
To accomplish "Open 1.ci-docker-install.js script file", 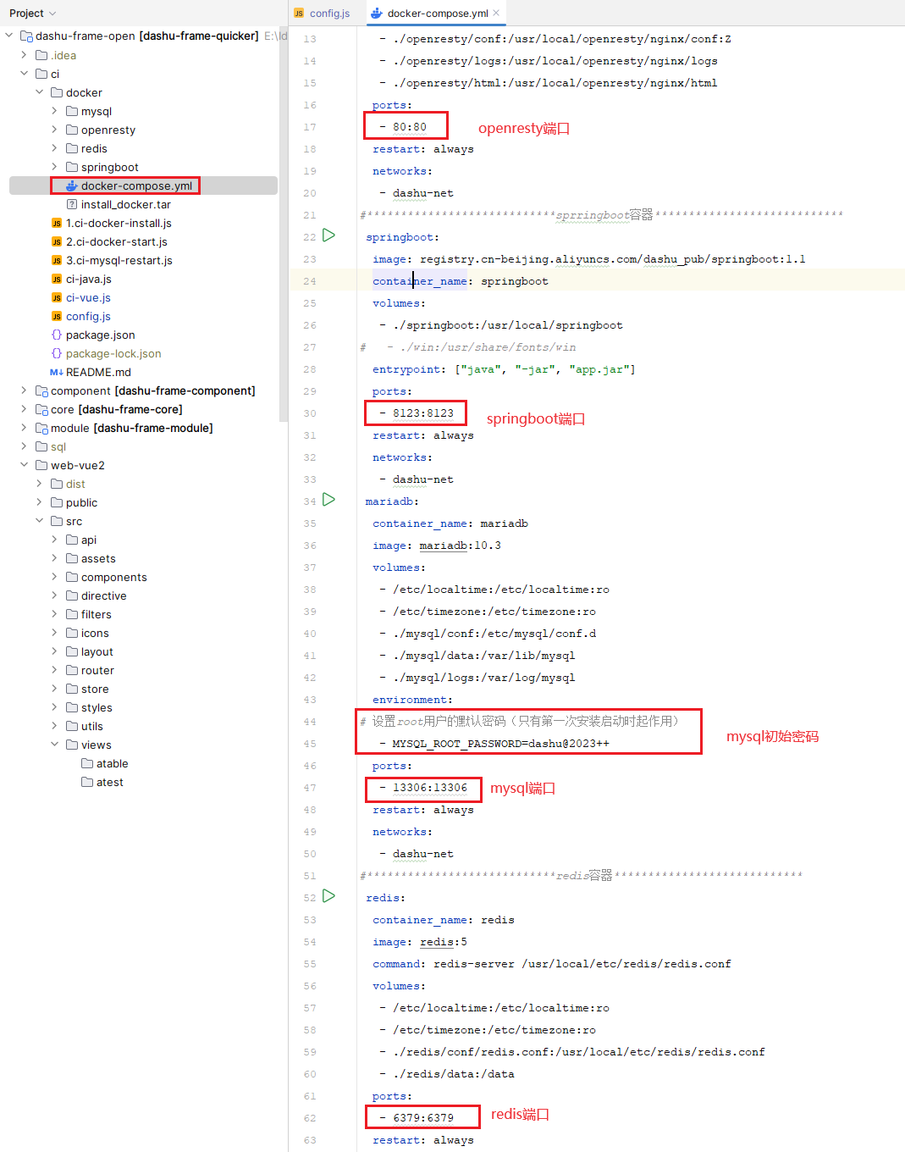I will pyautogui.click(x=119, y=223).
